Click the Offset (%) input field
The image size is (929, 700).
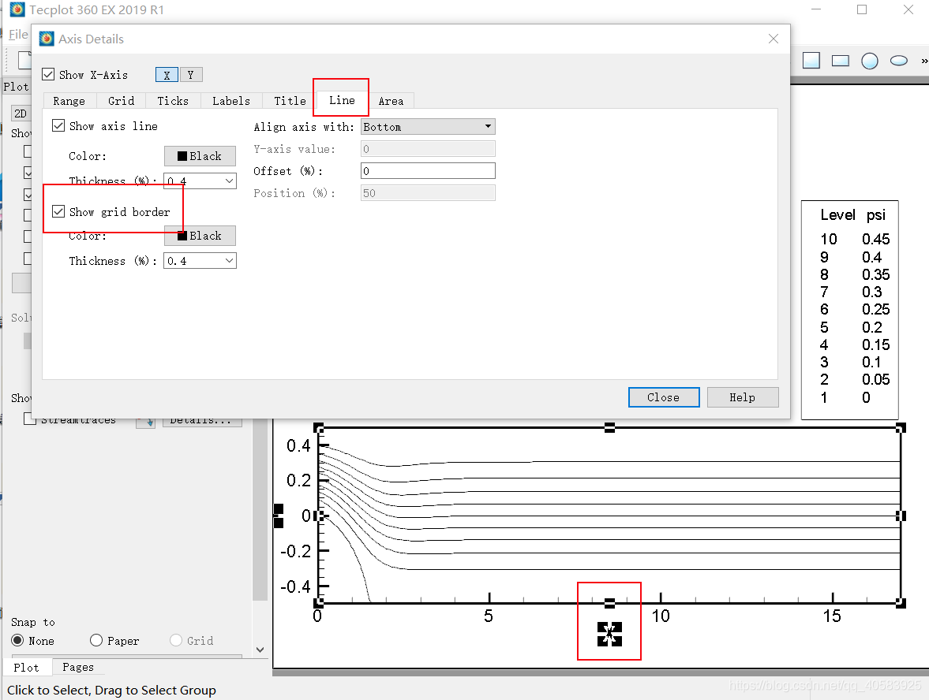coord(428,171)
